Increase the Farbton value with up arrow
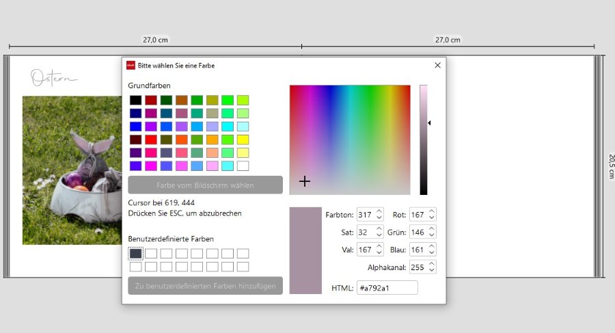 coord(379,211)
